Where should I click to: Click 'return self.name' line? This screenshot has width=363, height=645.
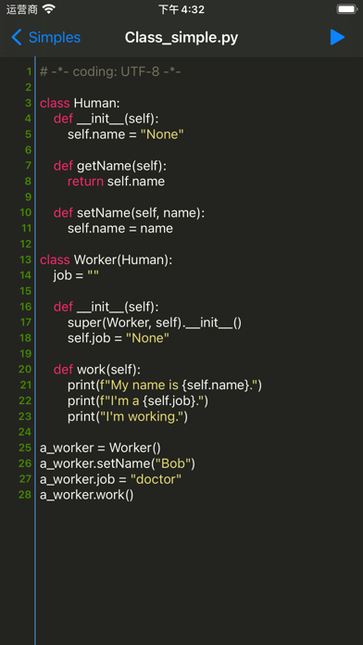click(x=117, y=182)
